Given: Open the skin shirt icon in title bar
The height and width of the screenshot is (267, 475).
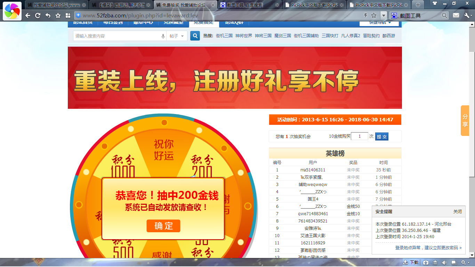Looking at the screenshot, I should [435, 3].
